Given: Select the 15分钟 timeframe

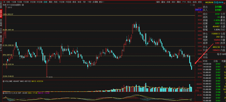Looking at the screenshot, I should [26, 2].
